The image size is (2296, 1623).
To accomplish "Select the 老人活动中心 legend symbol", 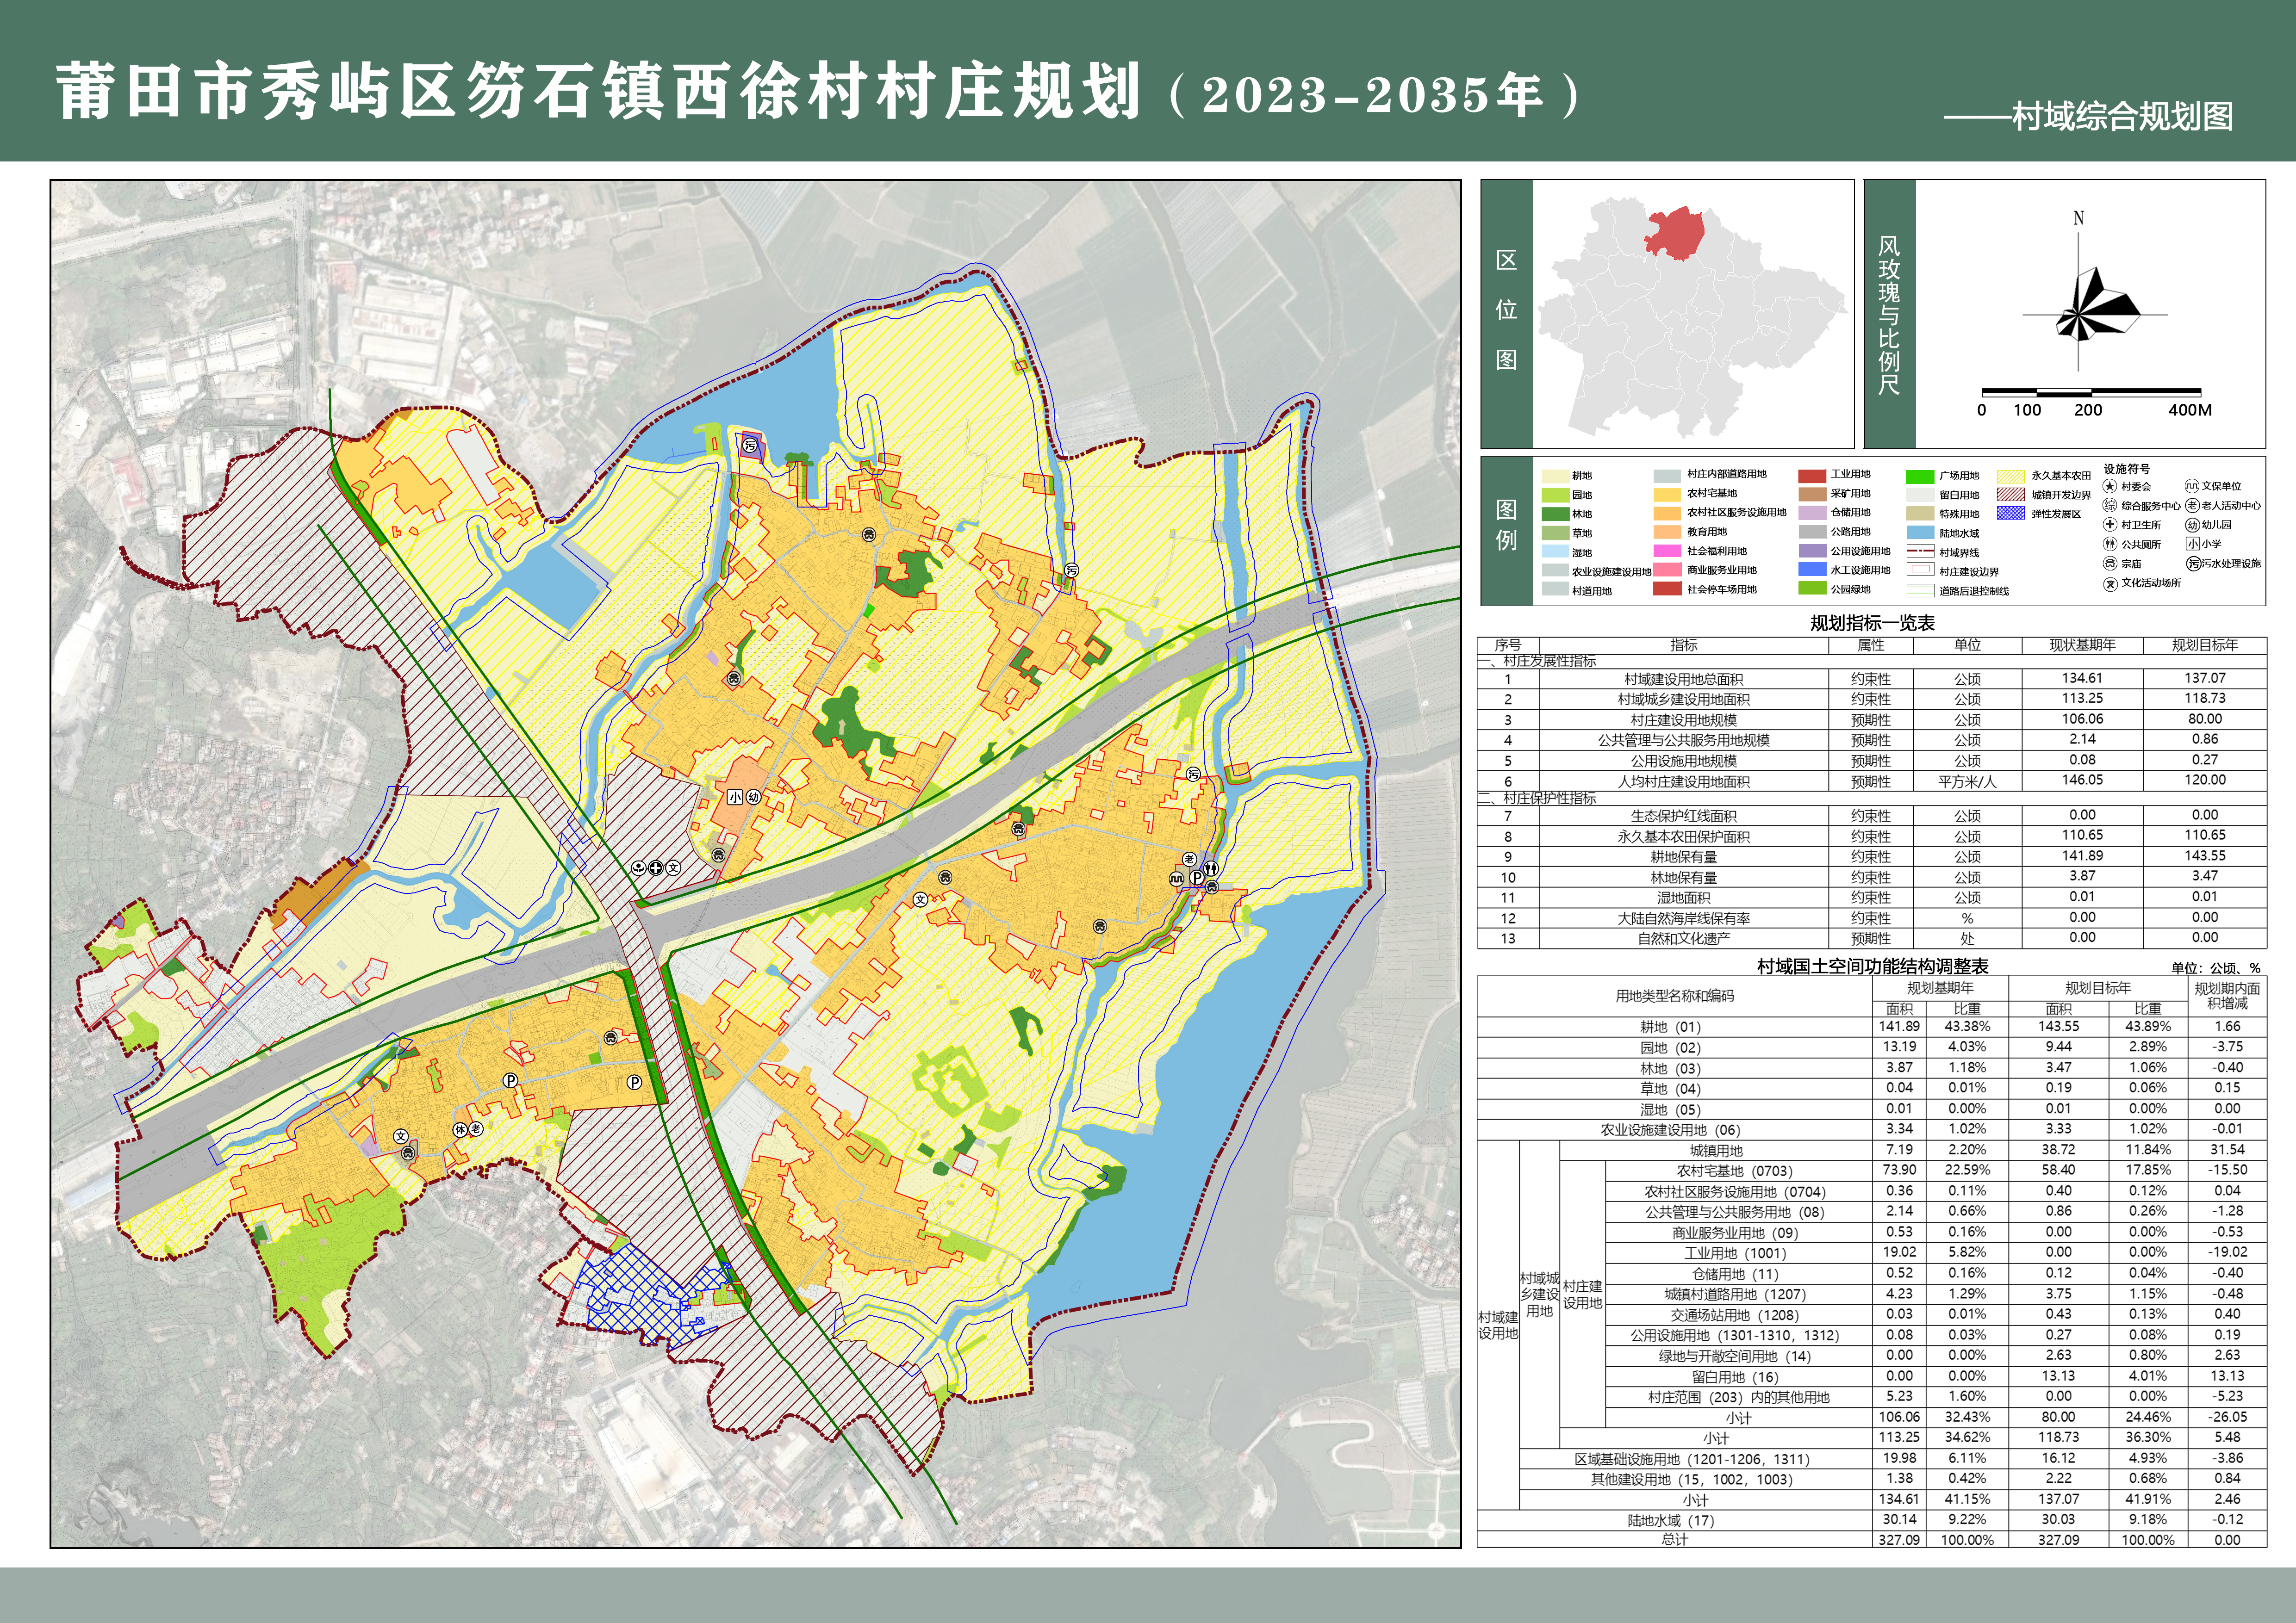I will click(2192, 506).
